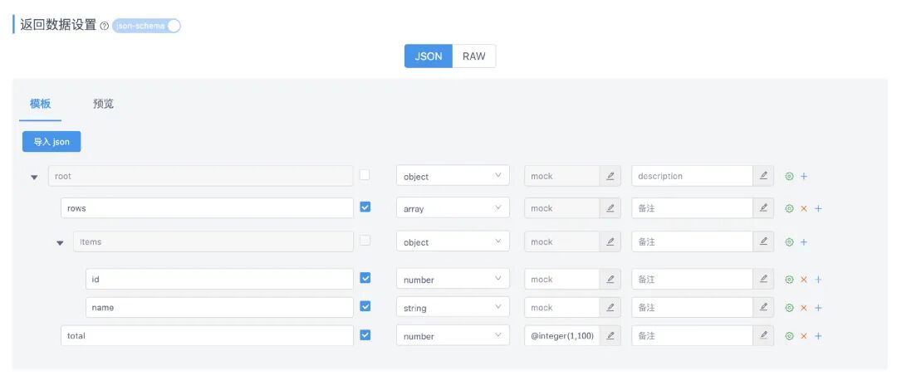This screenshot has height=390, width=897.
Task: Switch to the 预览 tab
Action: (x=104, y=104)
